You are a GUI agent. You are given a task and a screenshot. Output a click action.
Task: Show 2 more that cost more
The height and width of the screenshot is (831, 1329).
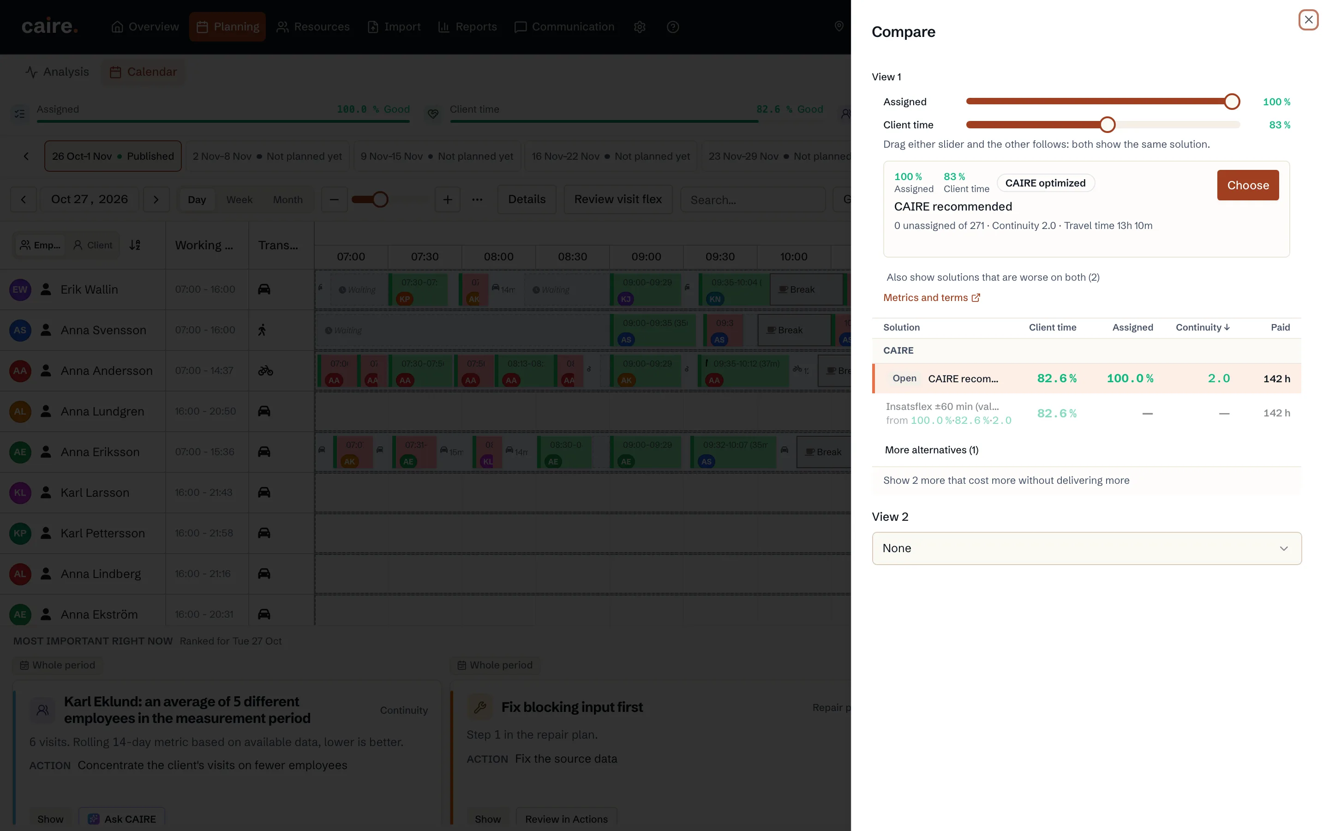pos(1006,480)
